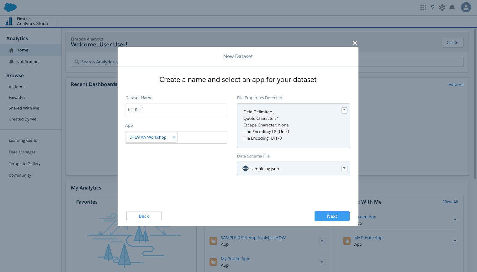Click the Search Analytics field

click(267, 62)
